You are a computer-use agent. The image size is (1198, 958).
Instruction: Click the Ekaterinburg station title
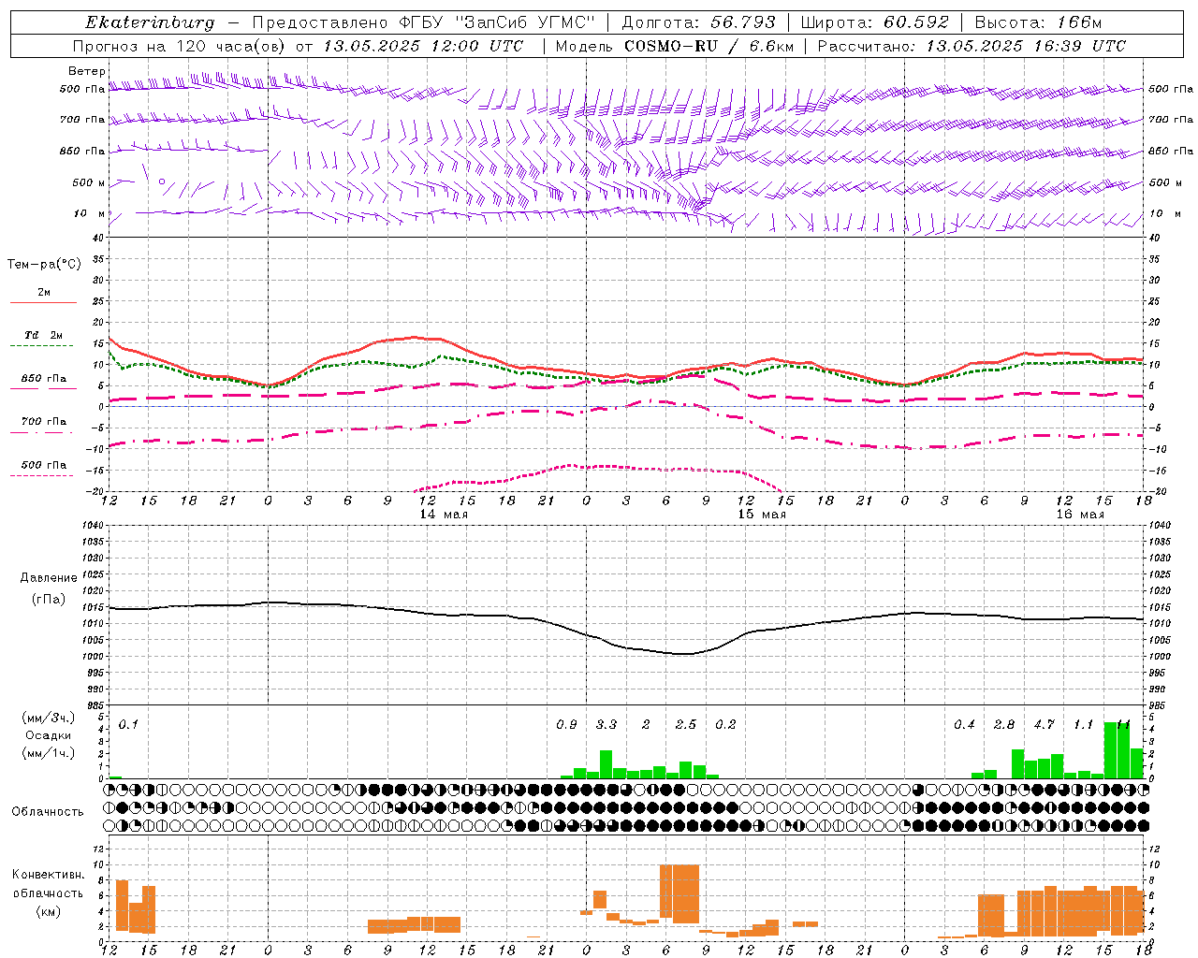pos(150,22)
